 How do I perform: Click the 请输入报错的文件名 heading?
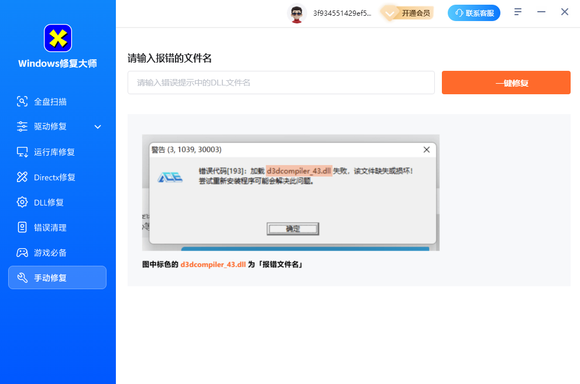coord(169,58)
